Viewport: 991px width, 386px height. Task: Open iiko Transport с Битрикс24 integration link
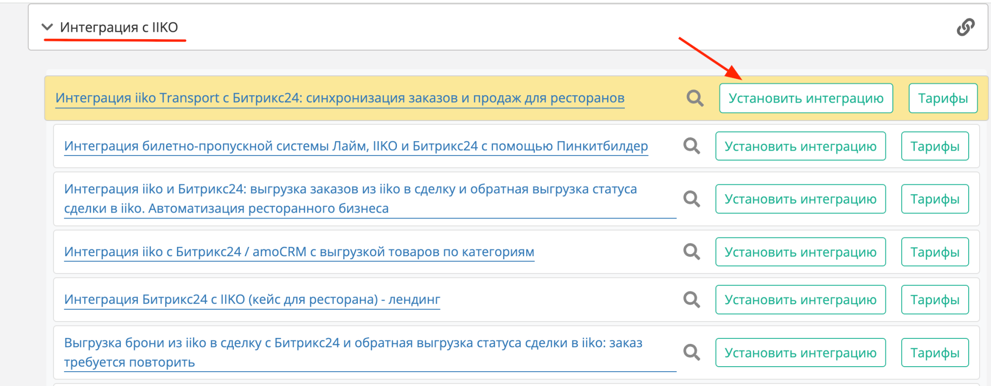[339, 98]
